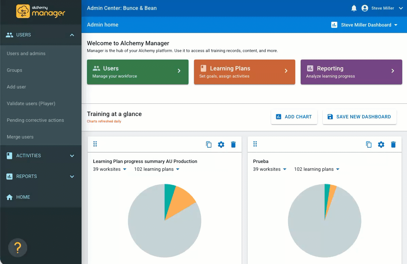Open 39 worksites dropdown in Prueba chart
Screen dimensions: 407x264
point(270,169)
